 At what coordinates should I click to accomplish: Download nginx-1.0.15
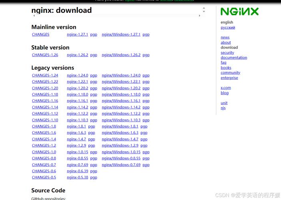[x=78, y=152]
